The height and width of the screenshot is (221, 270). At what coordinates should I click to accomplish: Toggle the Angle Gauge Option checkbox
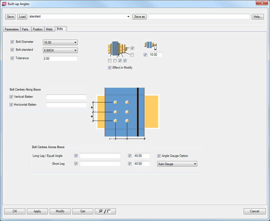(159, 156)
